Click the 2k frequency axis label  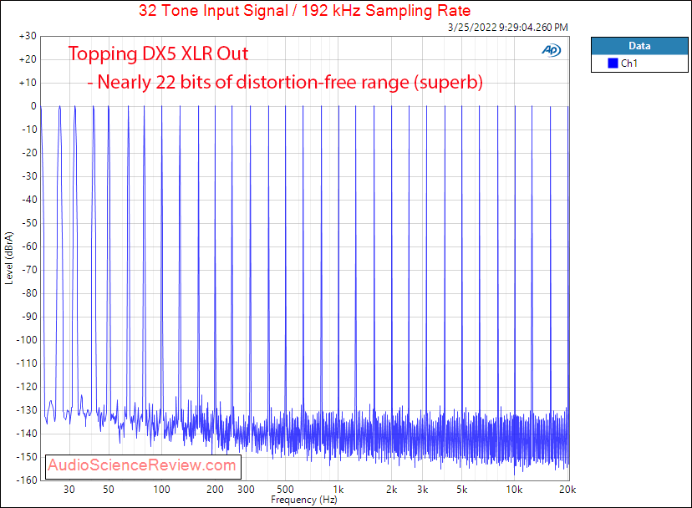(x=391, y=490)
